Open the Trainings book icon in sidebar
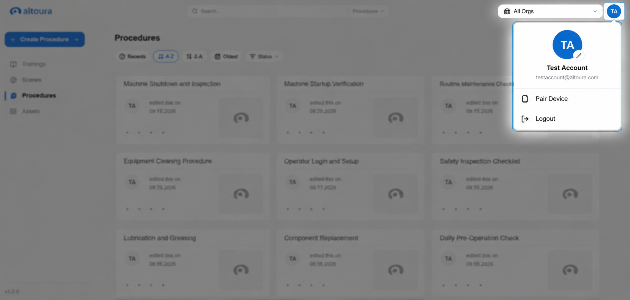The width and height of the screenshot is (630, 300). (13, 64)
